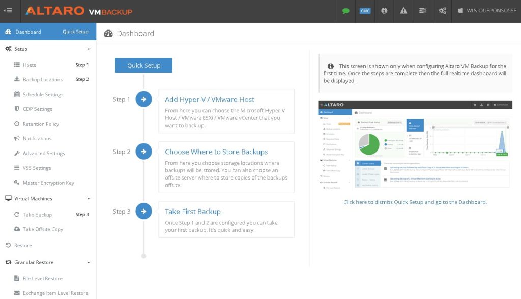The width and height of the screenshot is (521, 299).
Task: Click the Step 1 arrow circle
Action: pyautogui.click(x=143, y=99)
